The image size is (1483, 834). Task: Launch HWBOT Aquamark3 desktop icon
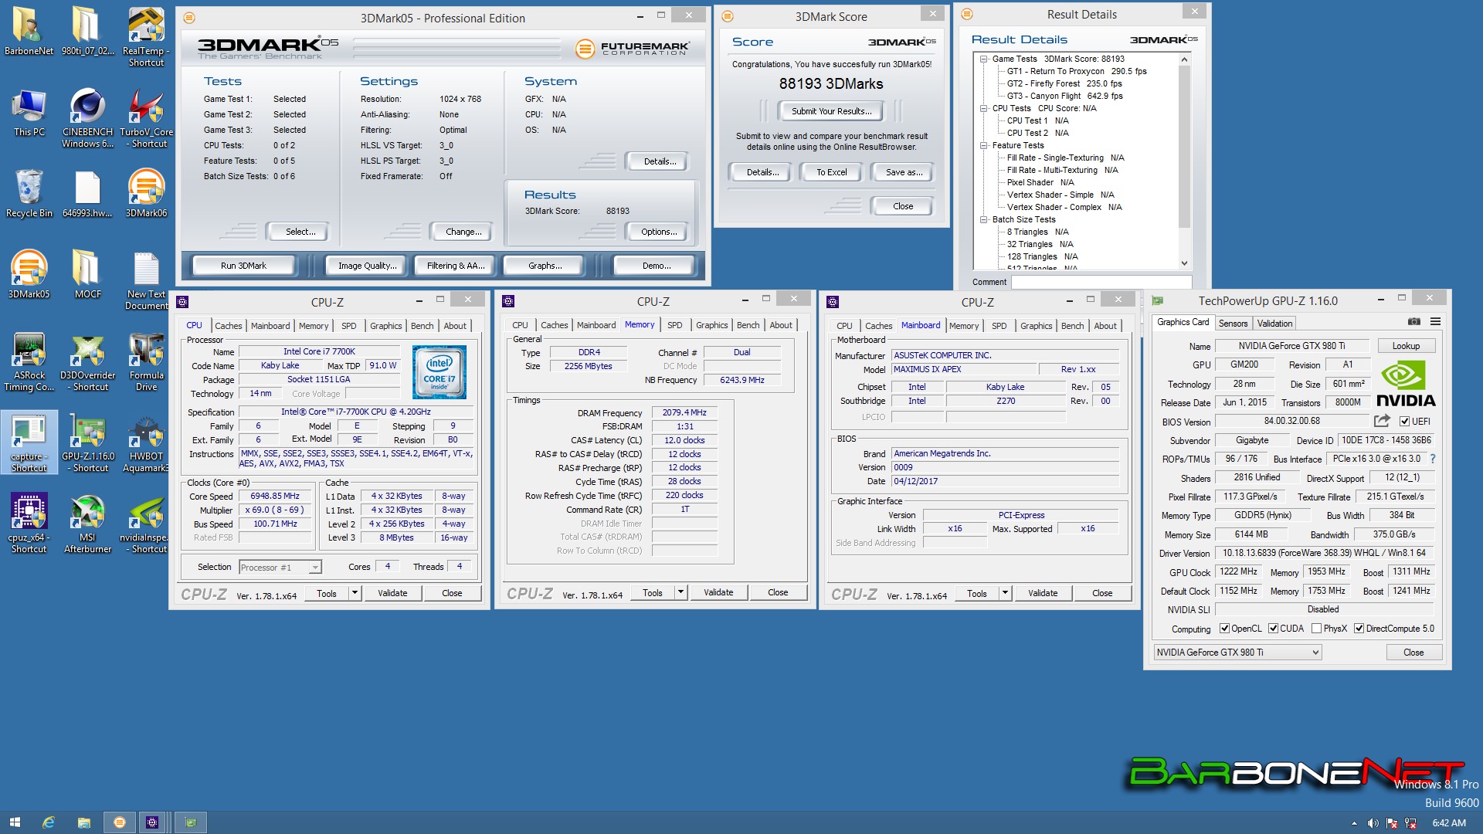click(x=146, y=442)
